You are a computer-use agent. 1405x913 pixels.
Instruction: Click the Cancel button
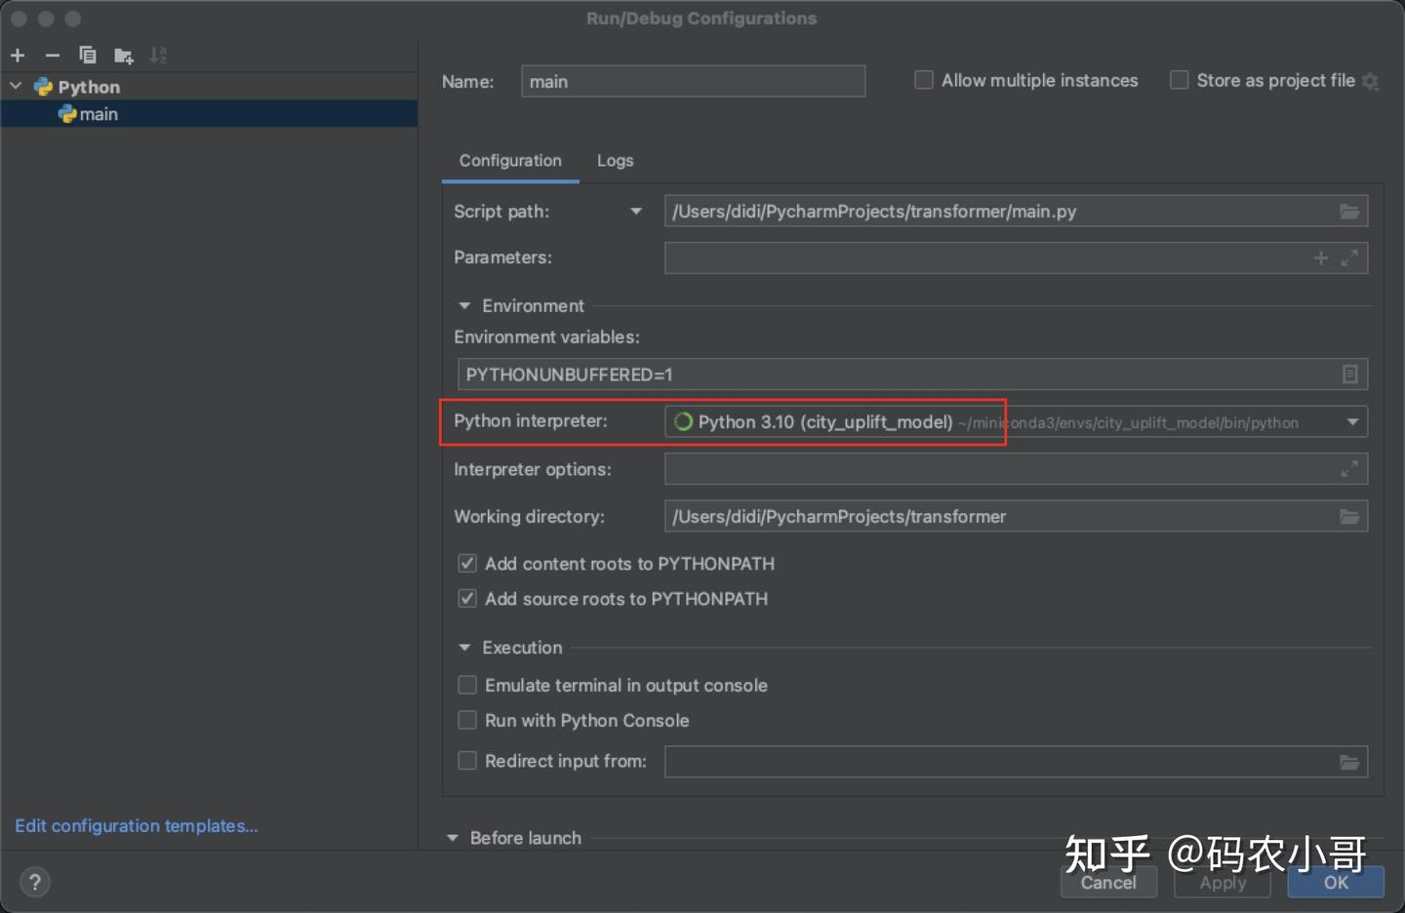tap(1108, 883)
